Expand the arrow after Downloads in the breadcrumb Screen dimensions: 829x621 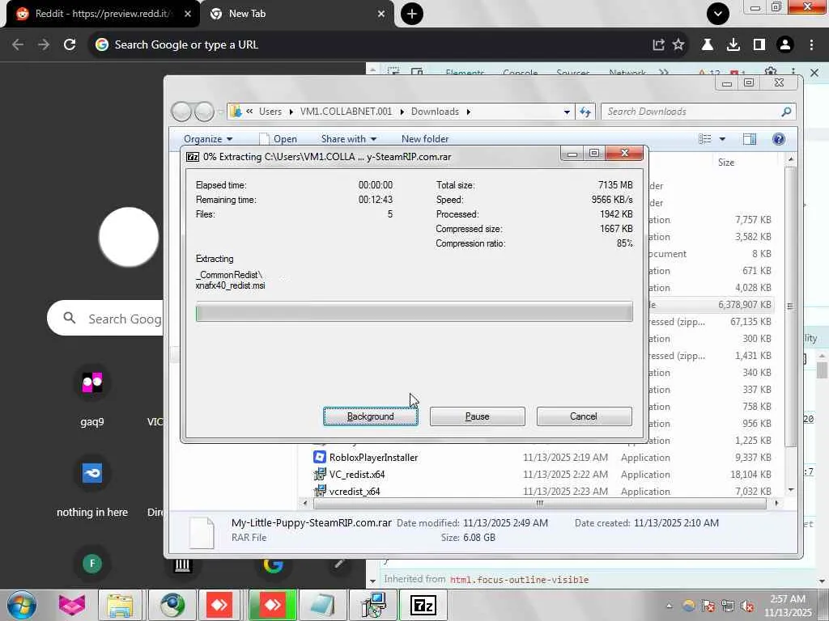[x=469, y=112]
